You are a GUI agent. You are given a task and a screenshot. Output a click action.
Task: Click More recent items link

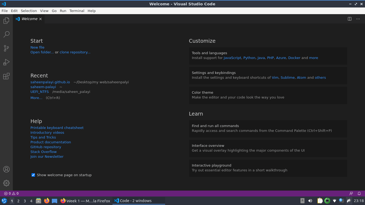pyautogui.click(x=36, y=98)
